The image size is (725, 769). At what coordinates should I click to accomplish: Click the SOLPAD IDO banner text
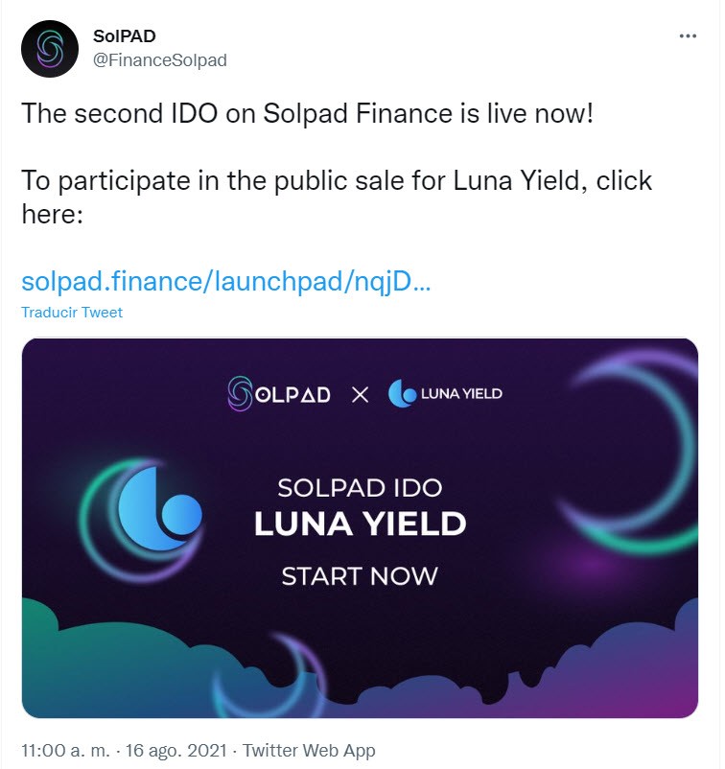360,488
